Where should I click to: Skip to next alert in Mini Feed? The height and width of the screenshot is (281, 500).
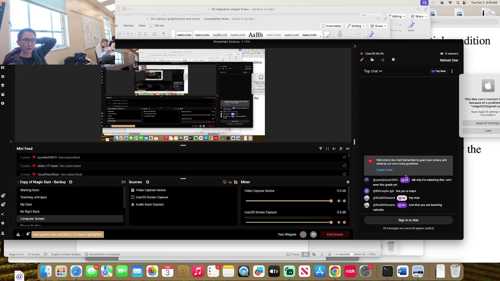coord(334,149)
